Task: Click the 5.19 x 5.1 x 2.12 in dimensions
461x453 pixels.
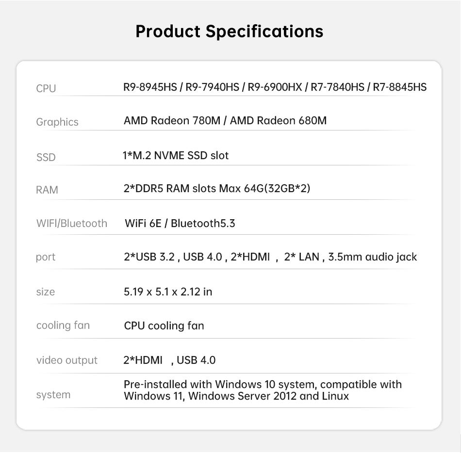Action: (x=168, y=291)
